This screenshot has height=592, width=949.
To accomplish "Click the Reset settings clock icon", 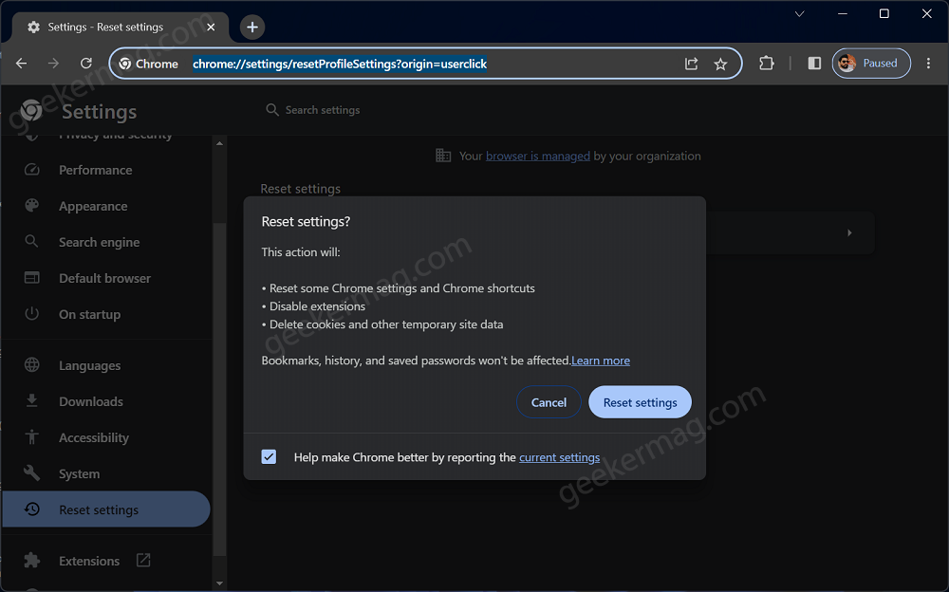I will tap(32, 509).
